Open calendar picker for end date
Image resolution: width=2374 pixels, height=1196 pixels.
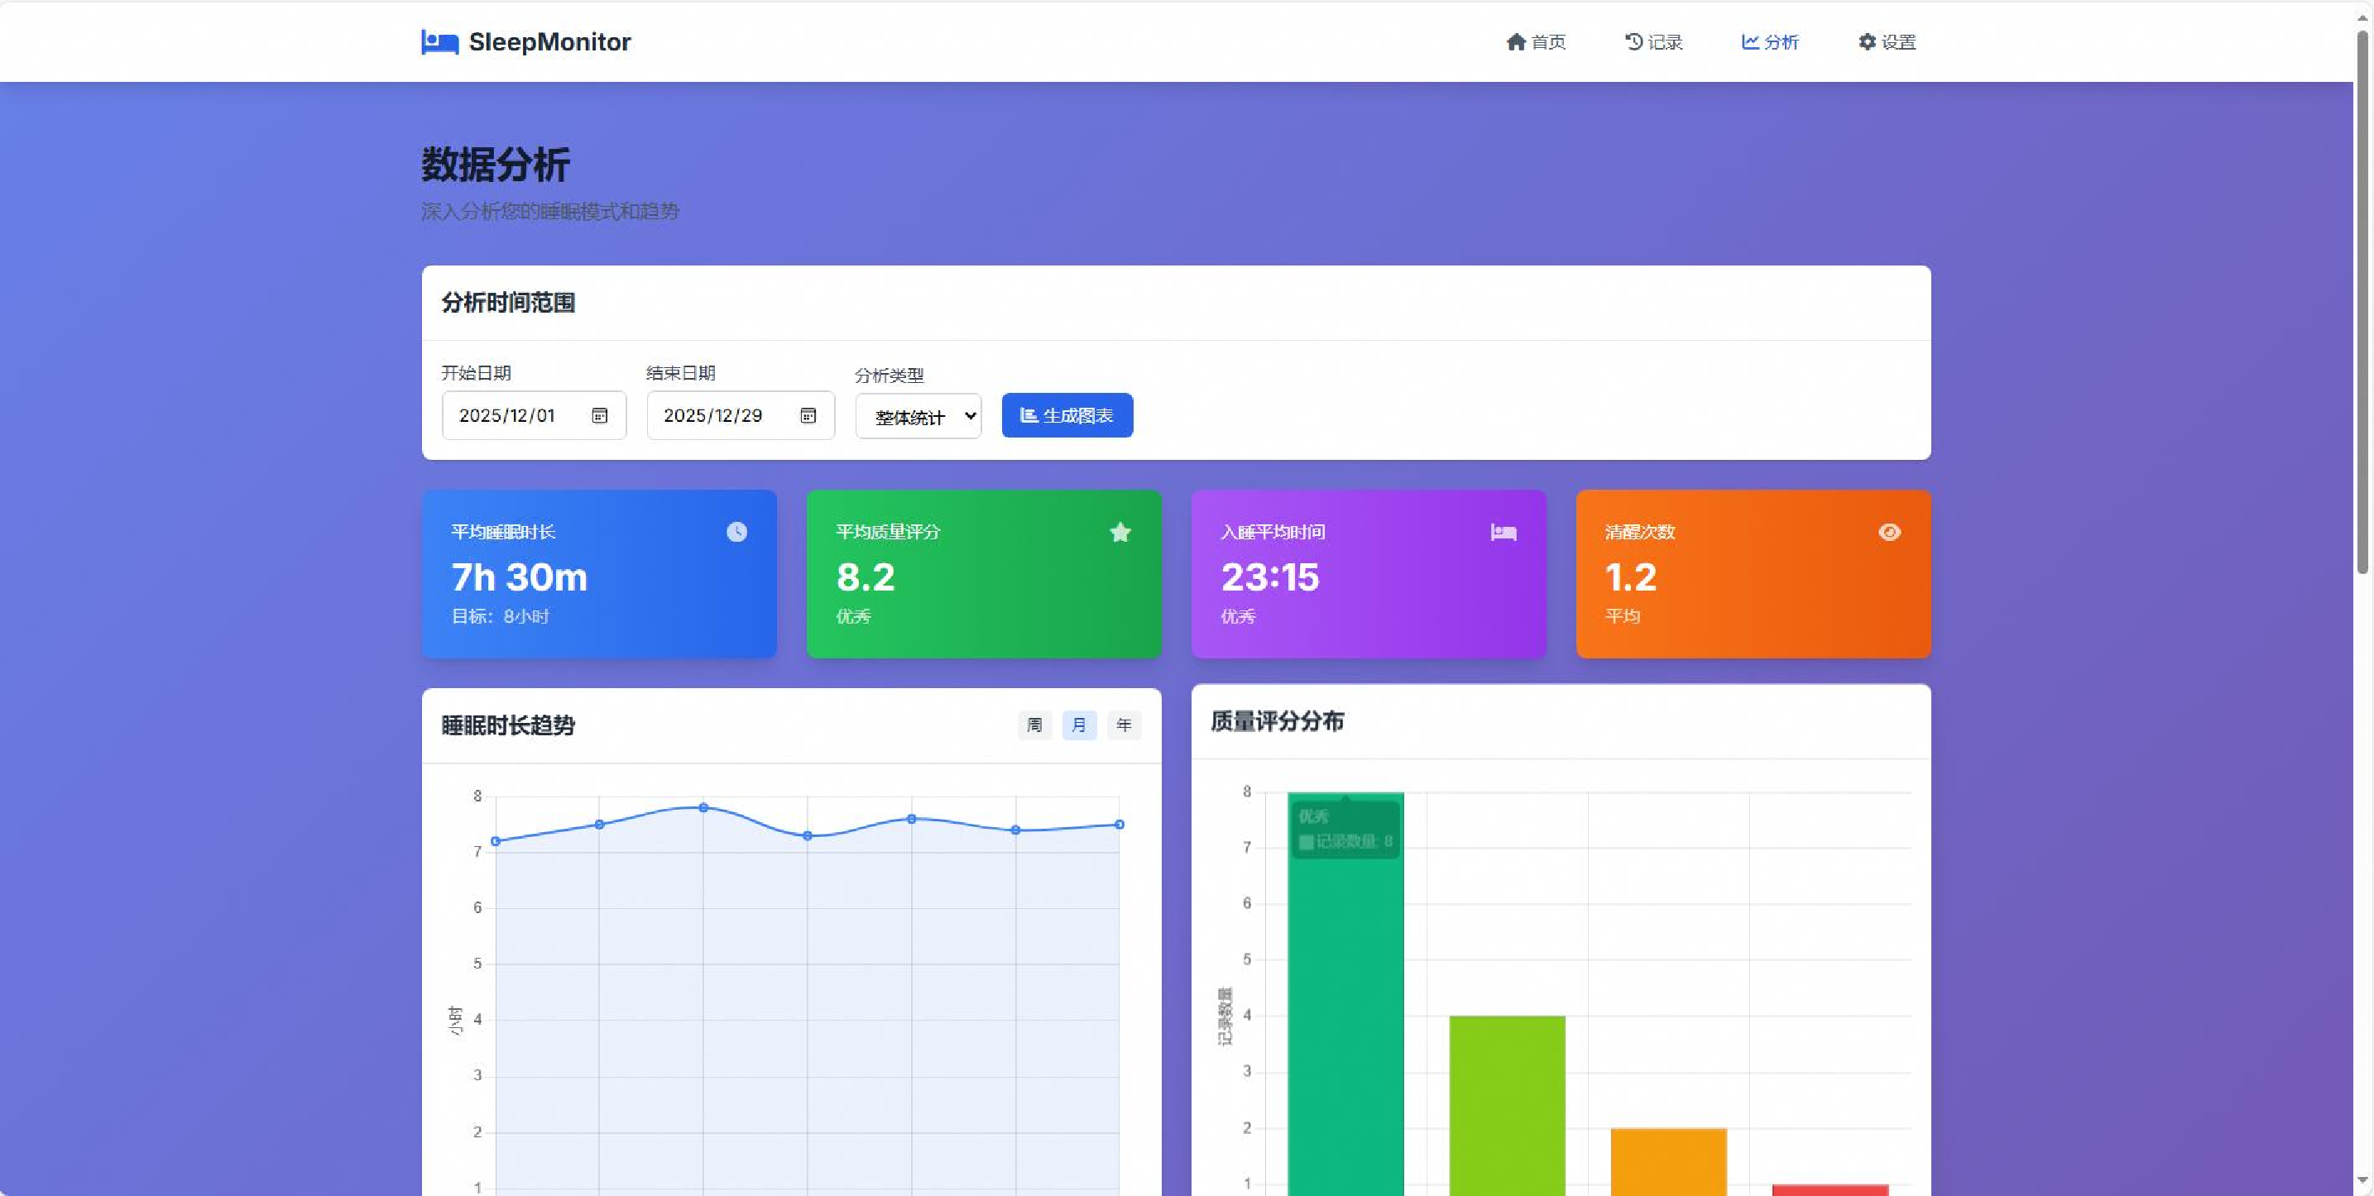click(x=808, y=415)
